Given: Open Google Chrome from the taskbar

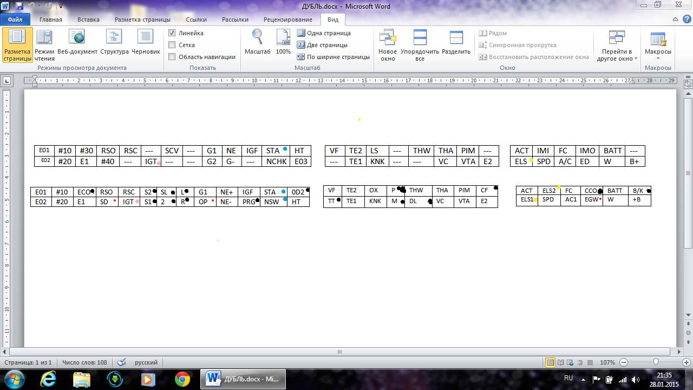Looking at the screenshot, I should point(182,379).
